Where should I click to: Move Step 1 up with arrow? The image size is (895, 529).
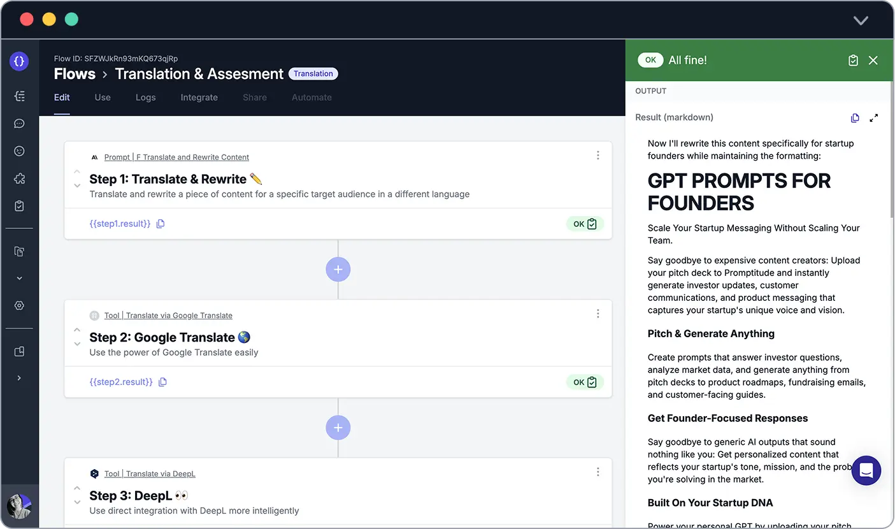77,172
